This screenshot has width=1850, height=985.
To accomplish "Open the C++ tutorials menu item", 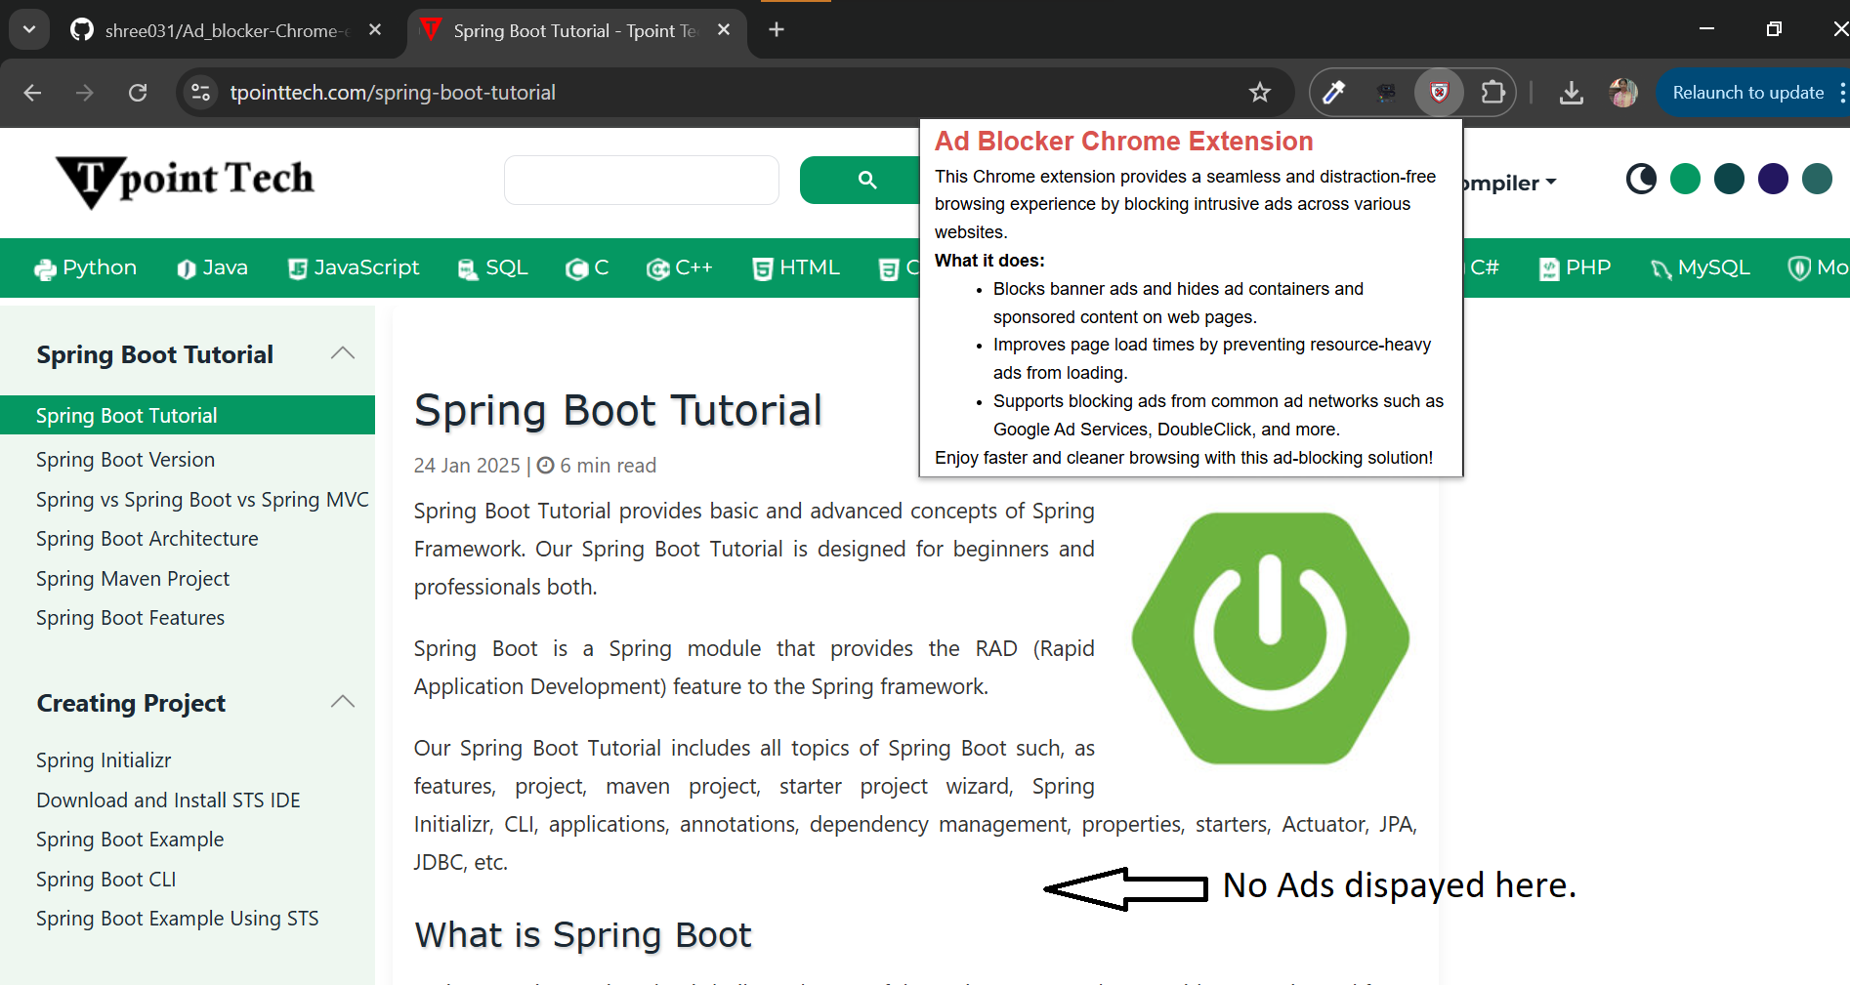I will click(680, 267).
